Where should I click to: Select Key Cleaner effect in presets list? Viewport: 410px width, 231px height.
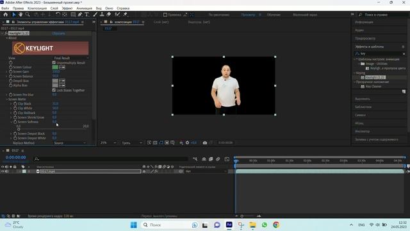tap(373, 87)
